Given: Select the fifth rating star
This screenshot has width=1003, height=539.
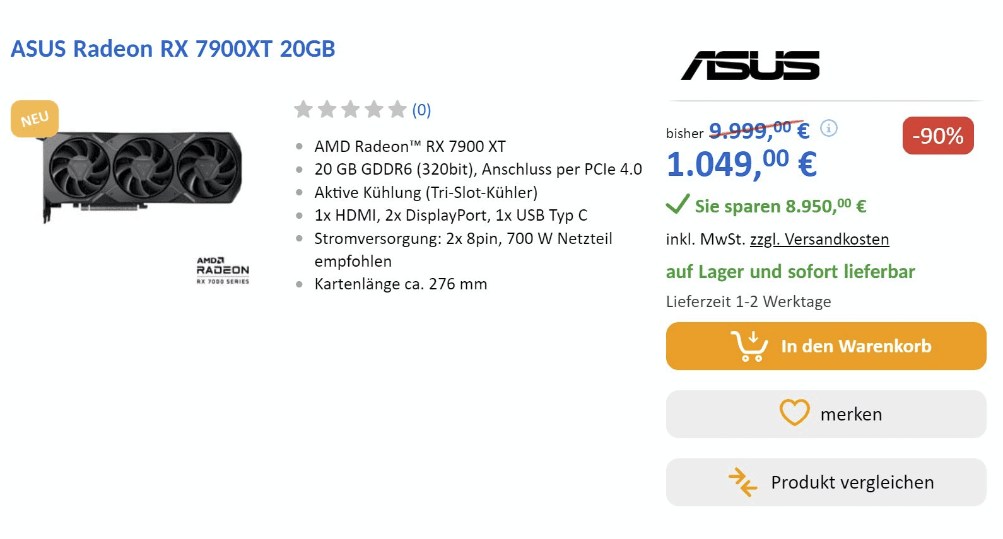Looking at the screenshot, I should click(397, 110).
